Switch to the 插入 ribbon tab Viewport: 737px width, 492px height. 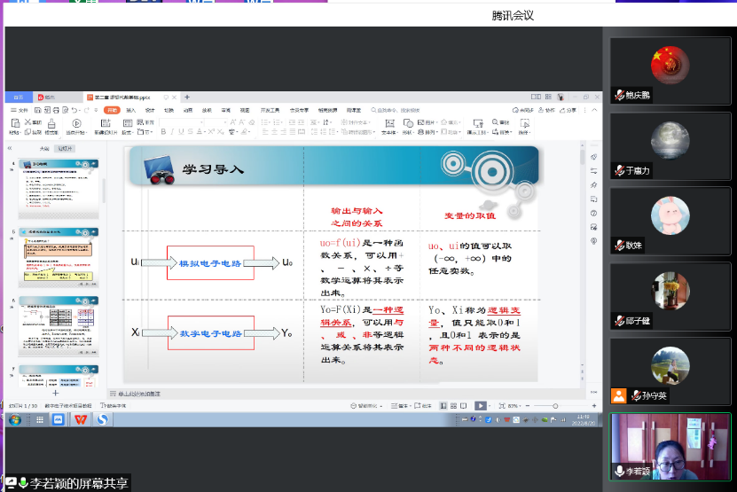pyautogui.click(x=131, y=111)
